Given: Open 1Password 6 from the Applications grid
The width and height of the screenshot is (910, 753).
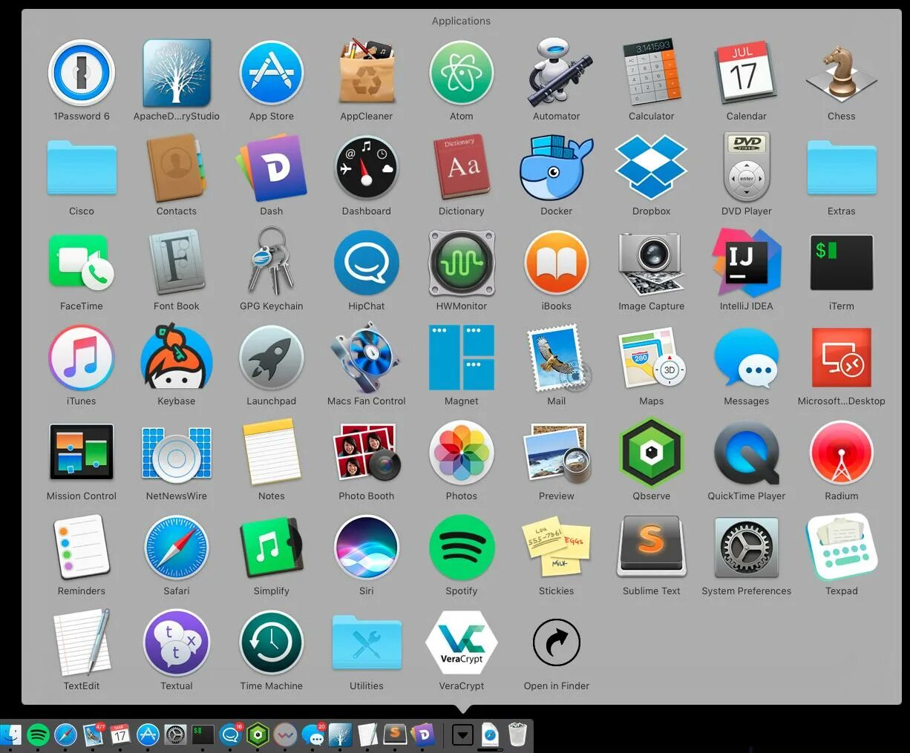Looking at the screenshot, I should pos(82,73).
